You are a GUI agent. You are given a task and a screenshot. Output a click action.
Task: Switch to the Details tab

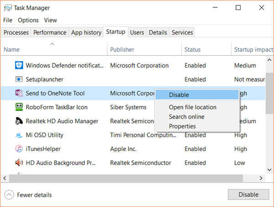(158, 32)
